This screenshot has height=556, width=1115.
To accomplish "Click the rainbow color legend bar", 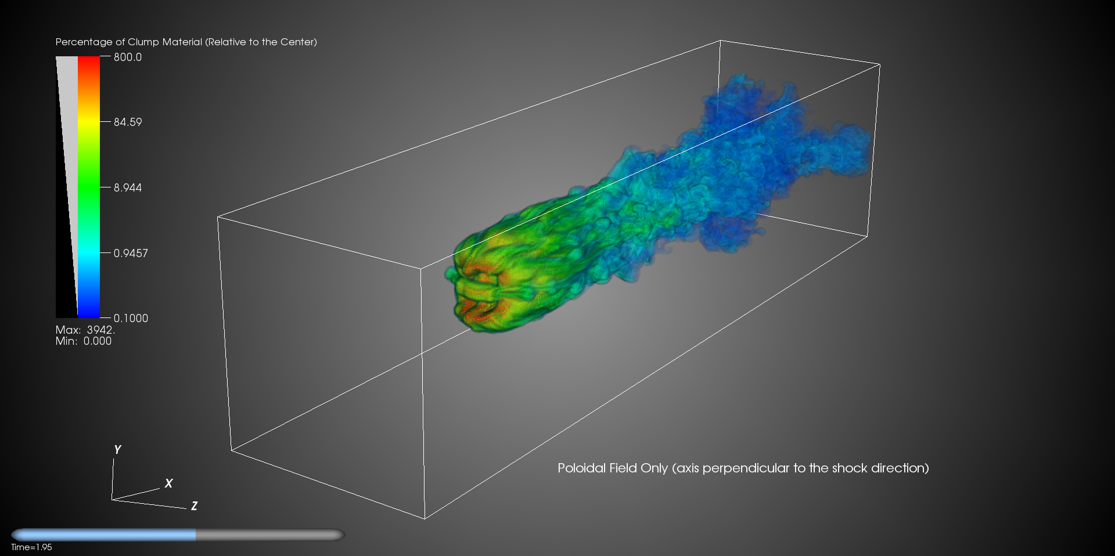I will point(89,187).
